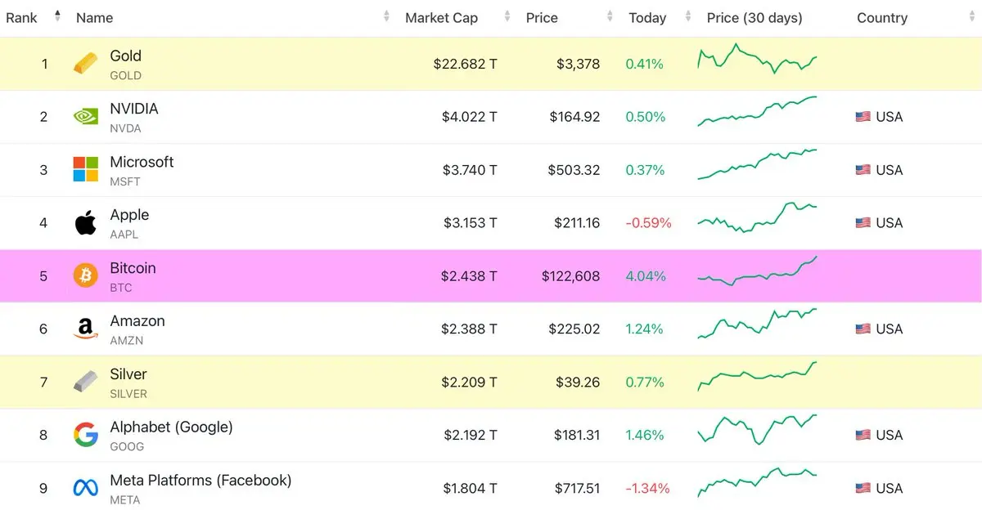Viewport: 982px width, 510px height.
Task: Click Gold 30-day price sparkline
Action: [x=757, y=58]
